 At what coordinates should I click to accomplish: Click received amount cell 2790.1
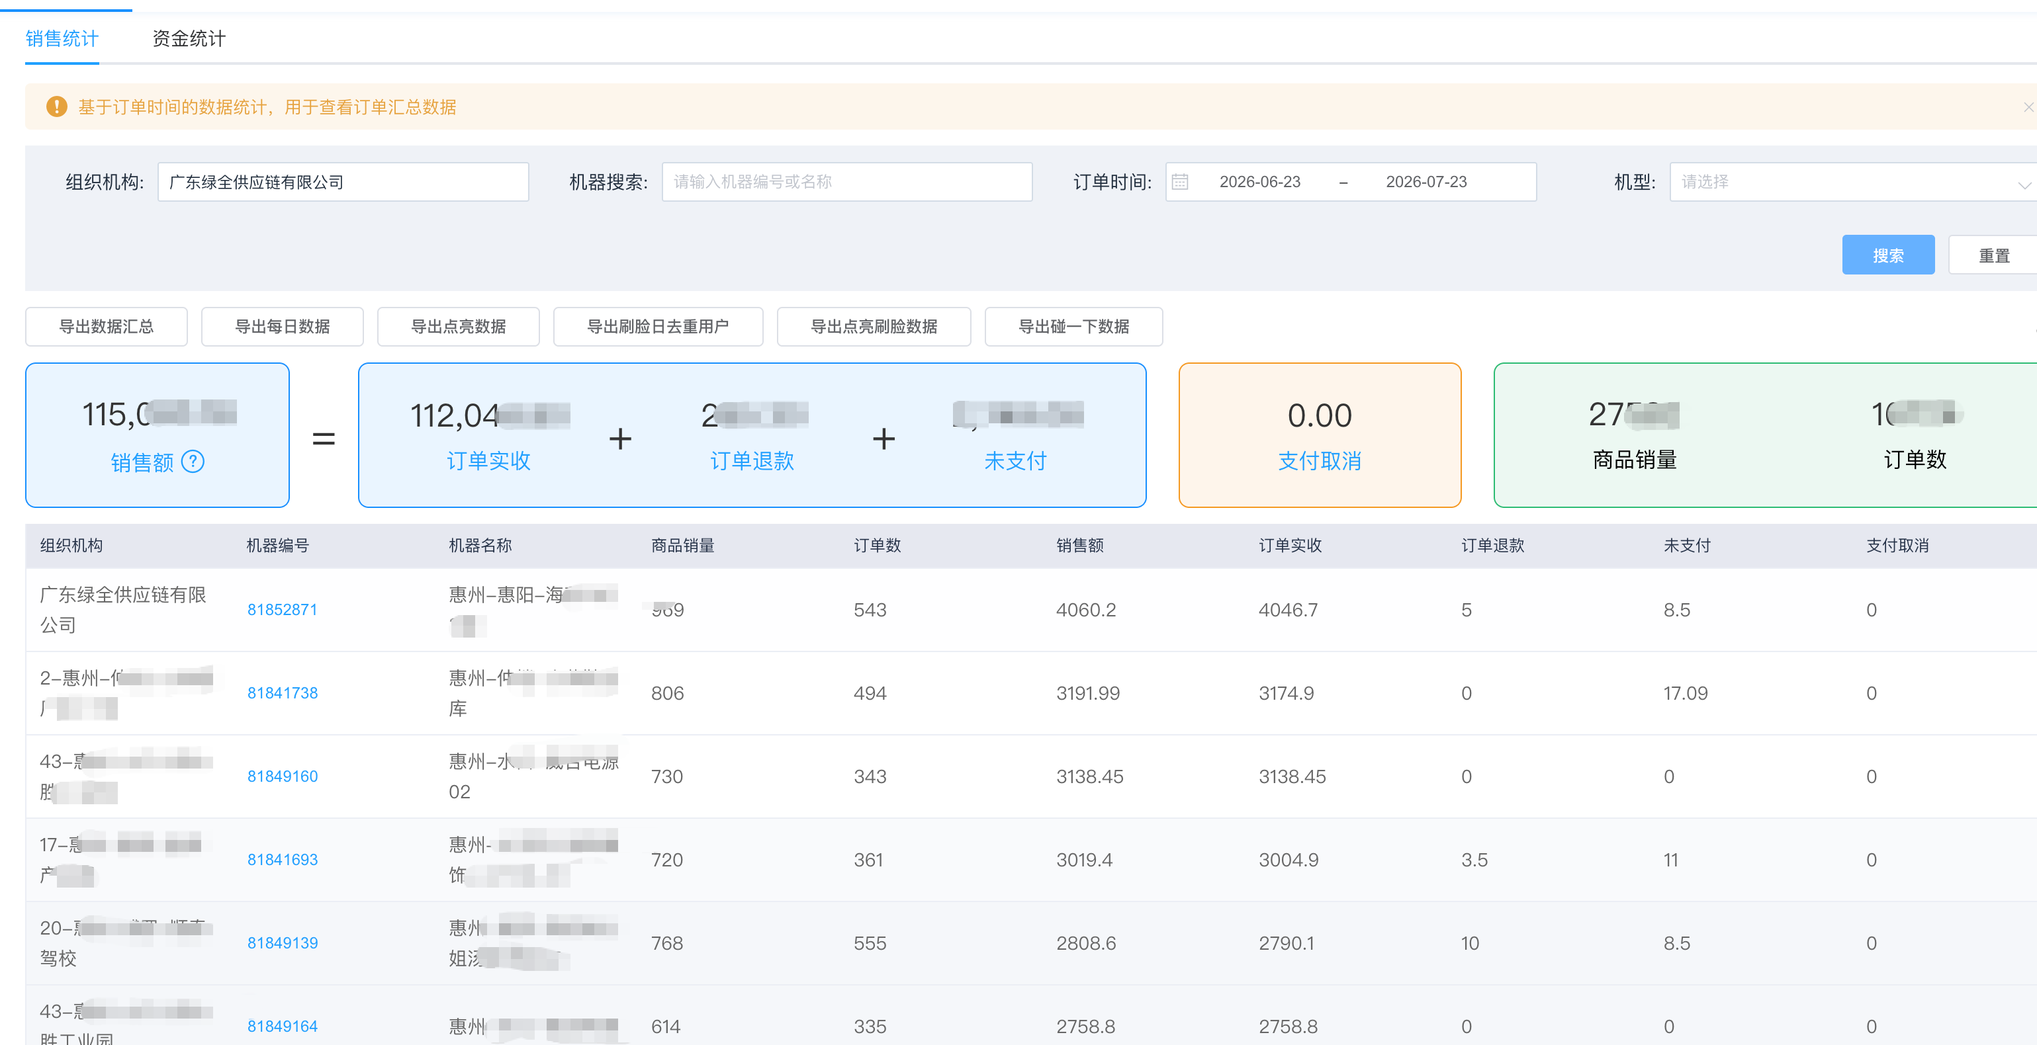[1286, 943]
